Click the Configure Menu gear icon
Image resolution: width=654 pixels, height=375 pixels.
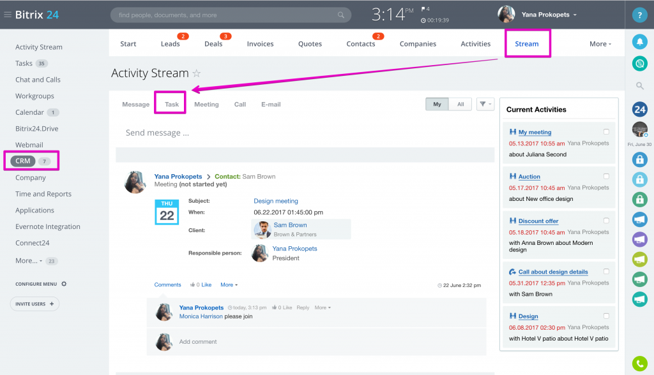click(64, 284)
